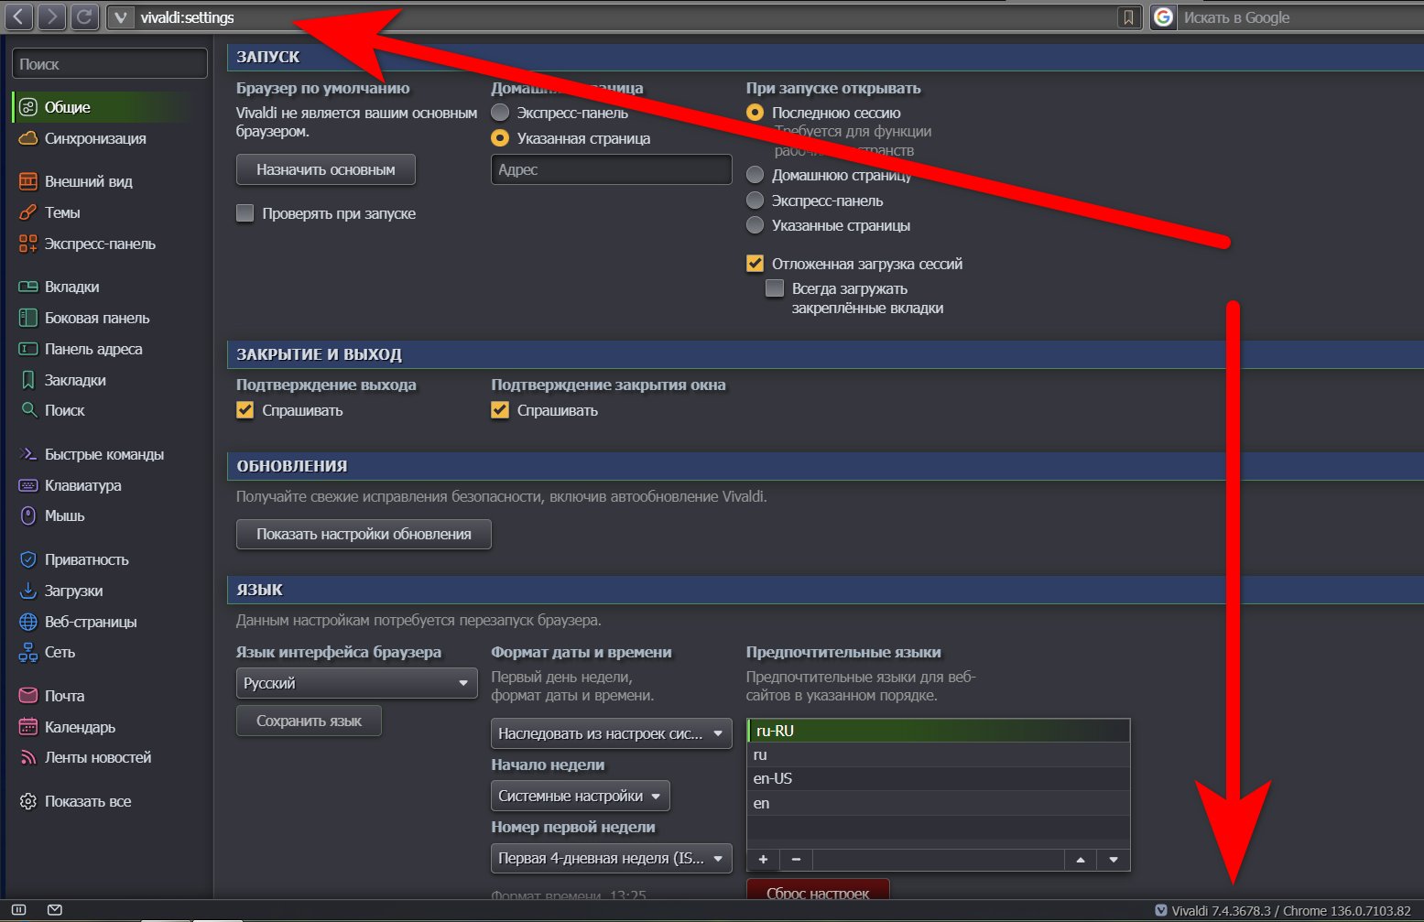Add a language with the plus button
Image resolution: width=1424 pixels, height=922 pixels.
763,859
